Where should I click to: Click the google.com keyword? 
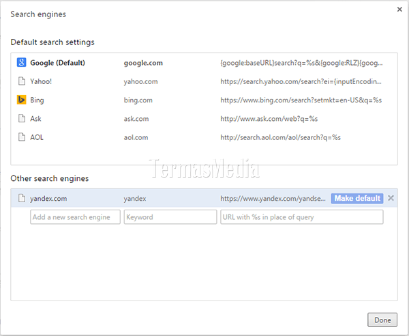[x=143, y=63]
